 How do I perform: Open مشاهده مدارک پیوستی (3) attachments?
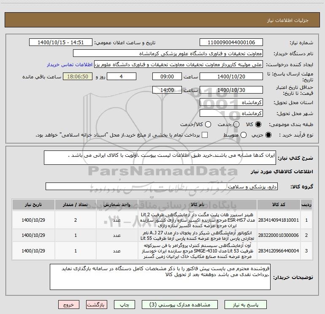point(180,305)
